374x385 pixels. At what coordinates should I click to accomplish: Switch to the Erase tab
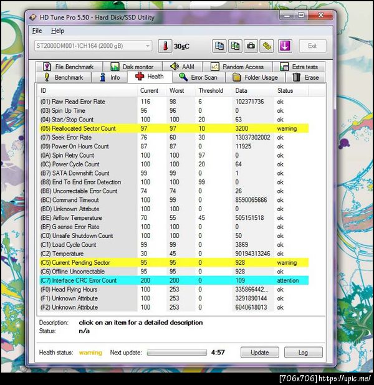[305, 77]
